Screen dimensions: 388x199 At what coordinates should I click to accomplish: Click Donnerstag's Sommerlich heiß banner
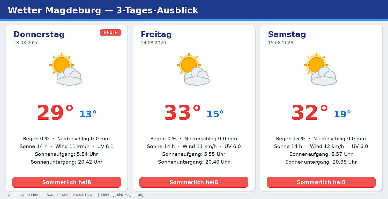point(66,182)
